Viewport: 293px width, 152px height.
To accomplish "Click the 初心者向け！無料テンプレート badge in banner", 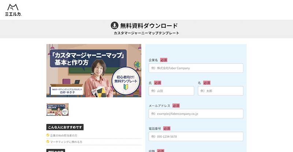I will pyautogui.click(x=126, y=81).
